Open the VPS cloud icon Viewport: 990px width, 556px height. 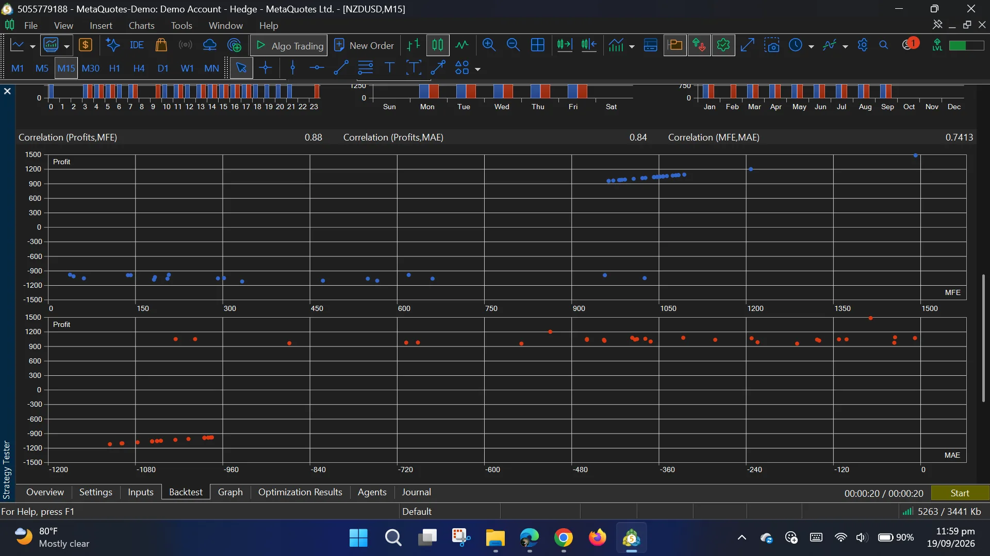[x=209, y=45]
